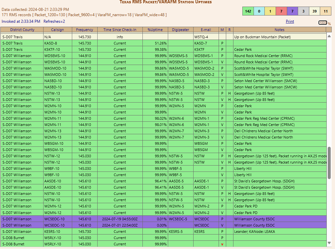Click the R column header

229,30
